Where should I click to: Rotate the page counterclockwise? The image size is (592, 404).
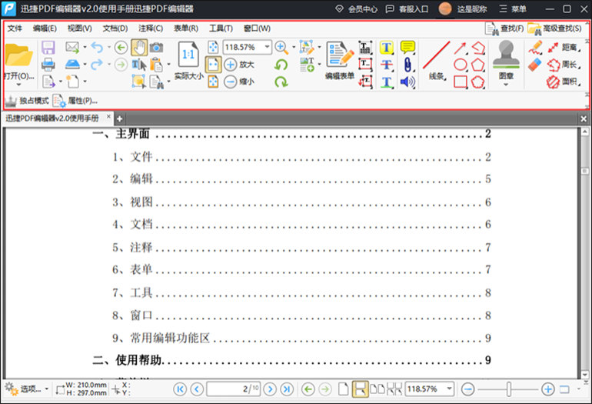coord(281,65)
